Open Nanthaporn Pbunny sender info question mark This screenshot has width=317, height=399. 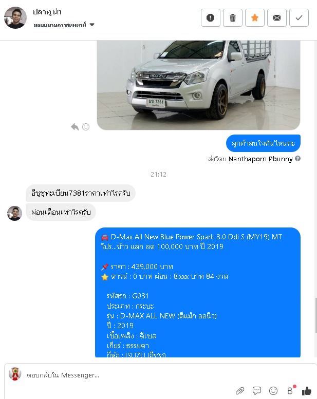click(297, 159)
